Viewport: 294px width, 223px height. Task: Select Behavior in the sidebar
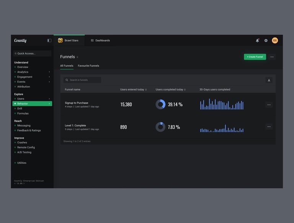[32, 103]
